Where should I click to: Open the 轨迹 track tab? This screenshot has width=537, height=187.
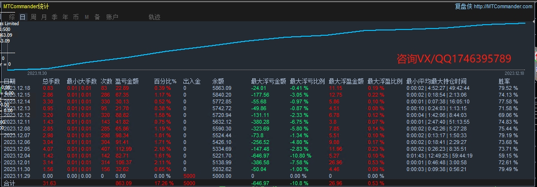point(154,17)
